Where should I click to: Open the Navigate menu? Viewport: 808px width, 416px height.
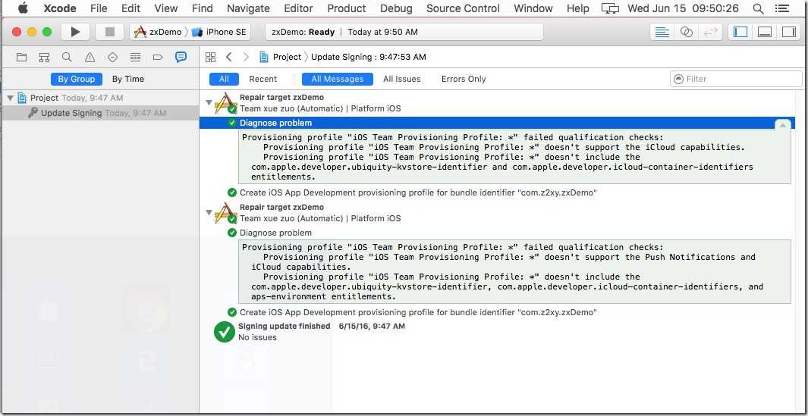point(248,8)
